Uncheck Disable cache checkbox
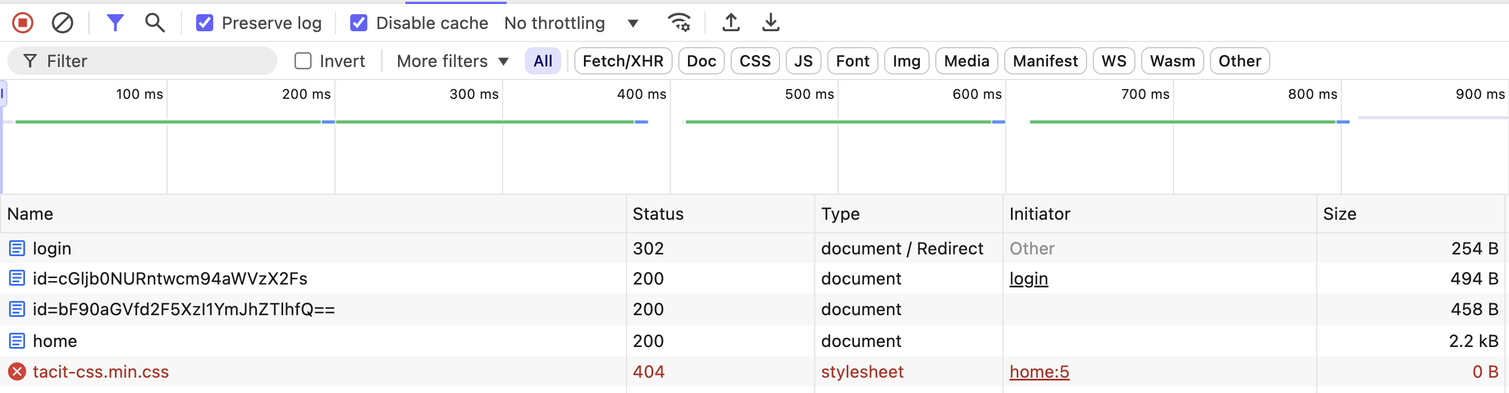This screenshot has width=1509, height=393. tap(359, 23)
